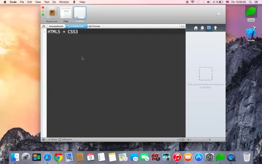Click the circular arrow icon left of the path bar
Image resolution: width=262 pixels, height=164 pixels.
[44, 26]
